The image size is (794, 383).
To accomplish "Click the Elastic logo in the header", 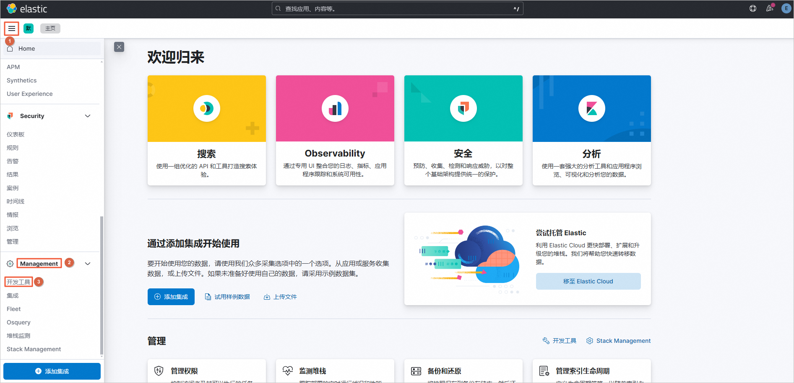I will (x=27, y=9).
